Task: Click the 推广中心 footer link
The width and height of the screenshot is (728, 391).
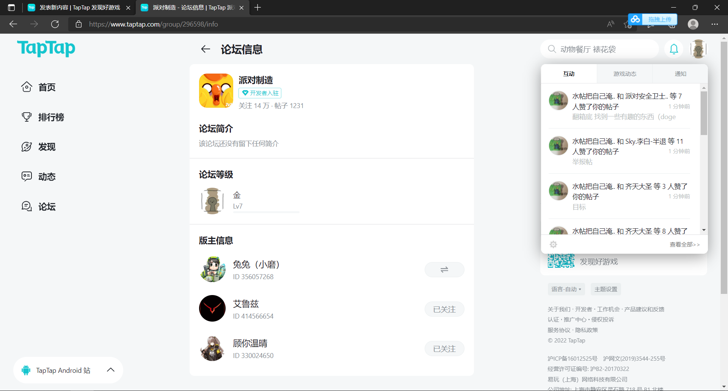Action: pos(575,320)
